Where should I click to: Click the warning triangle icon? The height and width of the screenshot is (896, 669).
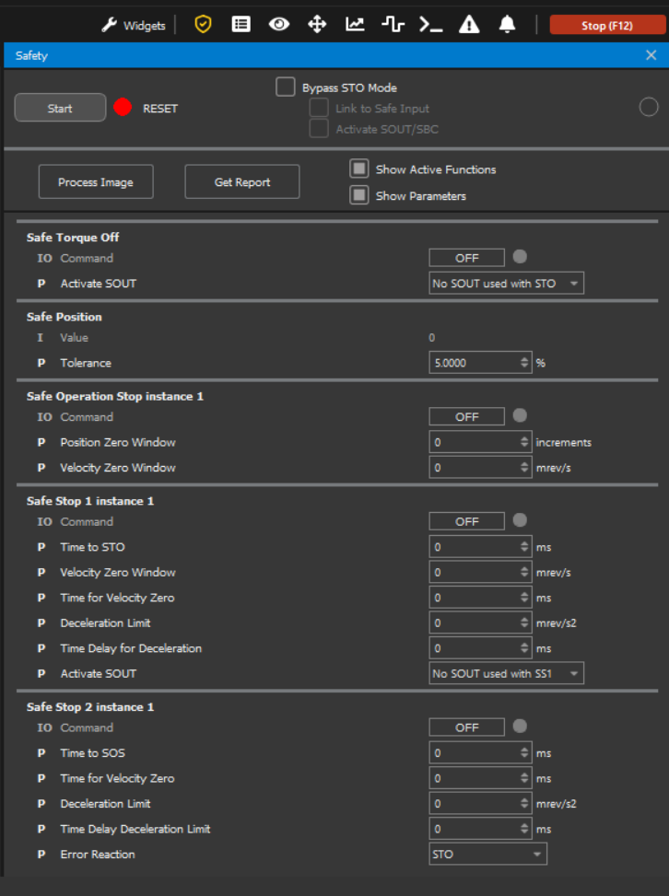click(x=469, y=25)
